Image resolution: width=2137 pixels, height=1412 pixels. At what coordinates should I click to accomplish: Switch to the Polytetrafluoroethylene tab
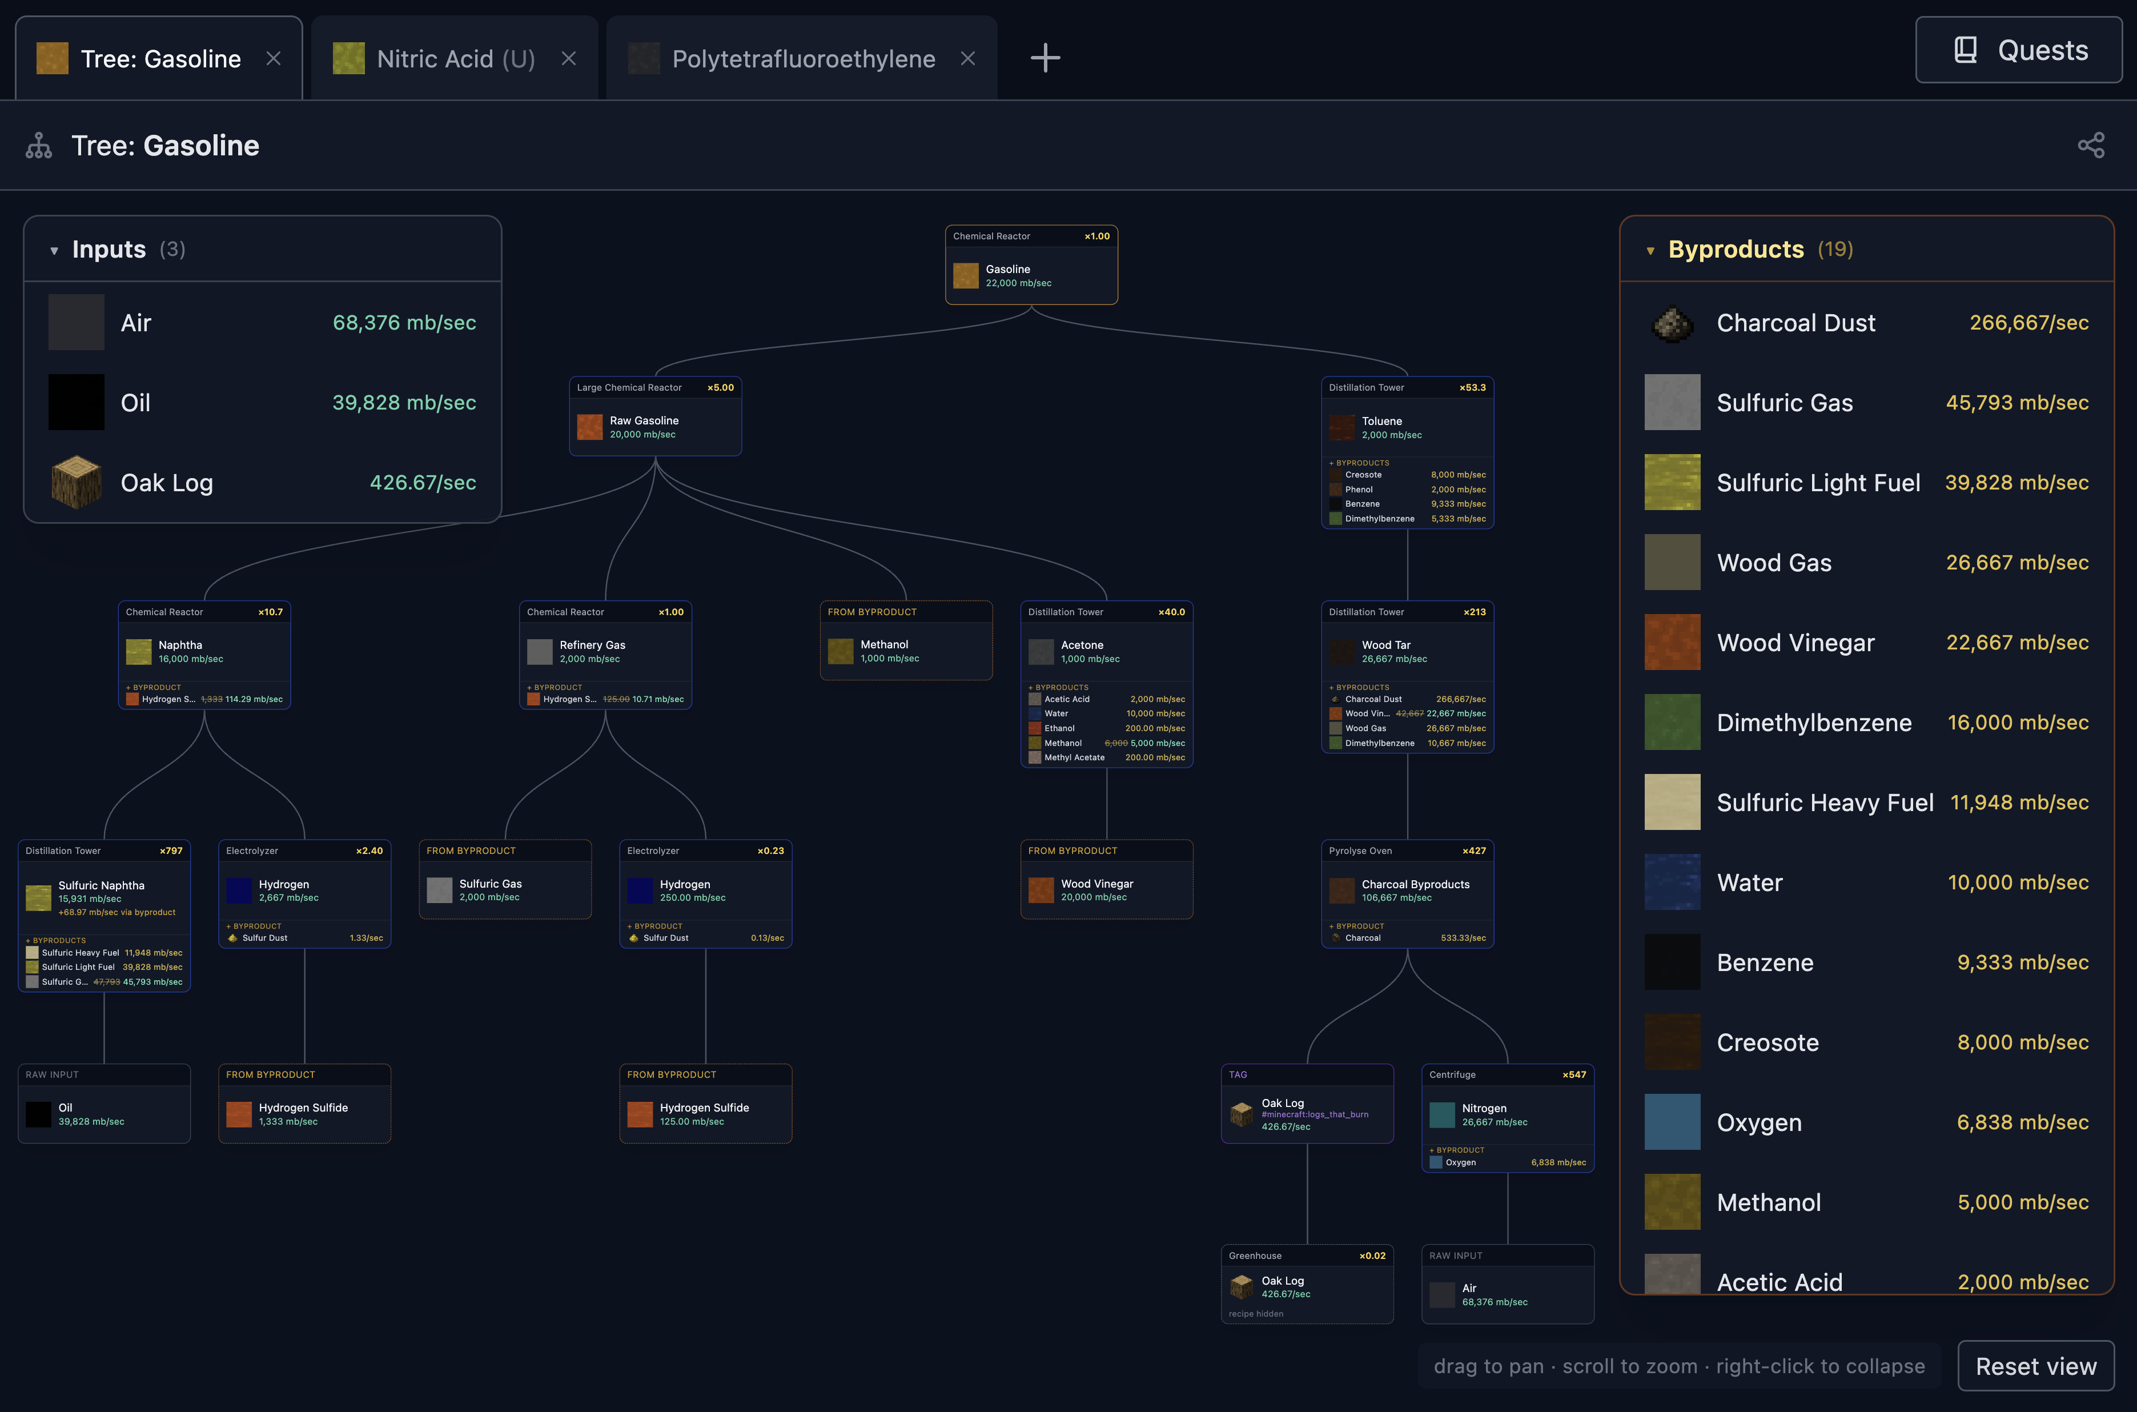[802, 58]
